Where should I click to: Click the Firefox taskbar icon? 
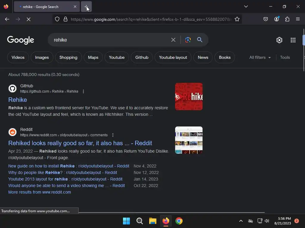pos(166,221)
